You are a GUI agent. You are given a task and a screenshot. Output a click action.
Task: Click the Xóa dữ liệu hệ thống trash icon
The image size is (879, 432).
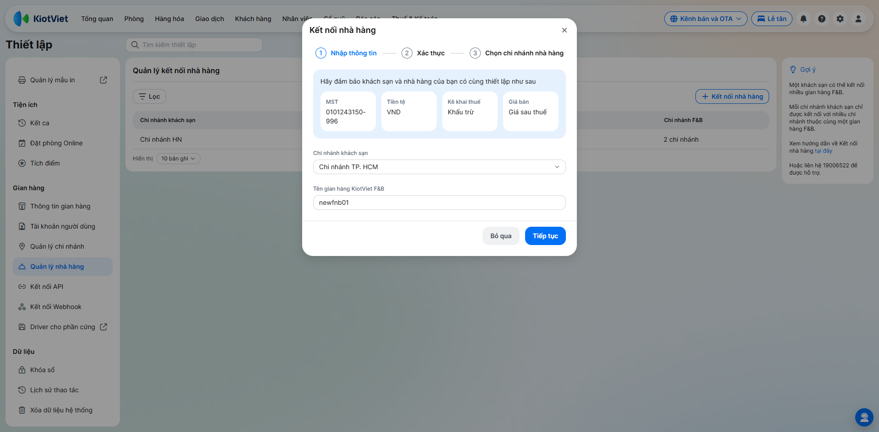tap(22, 410)
